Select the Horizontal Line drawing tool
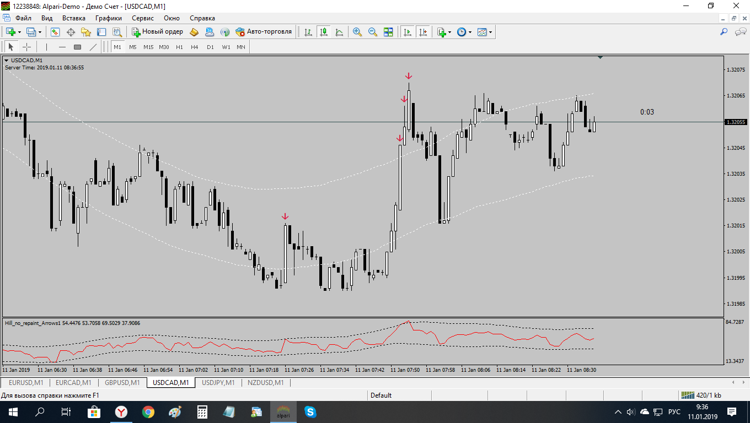750x423 pixels. point(62,47)
